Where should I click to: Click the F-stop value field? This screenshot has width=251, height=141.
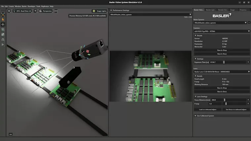[x=215, y=104]
